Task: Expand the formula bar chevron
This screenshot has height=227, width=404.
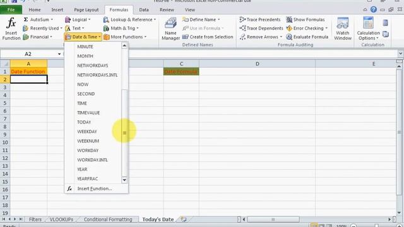Action: tap(400, 54)
